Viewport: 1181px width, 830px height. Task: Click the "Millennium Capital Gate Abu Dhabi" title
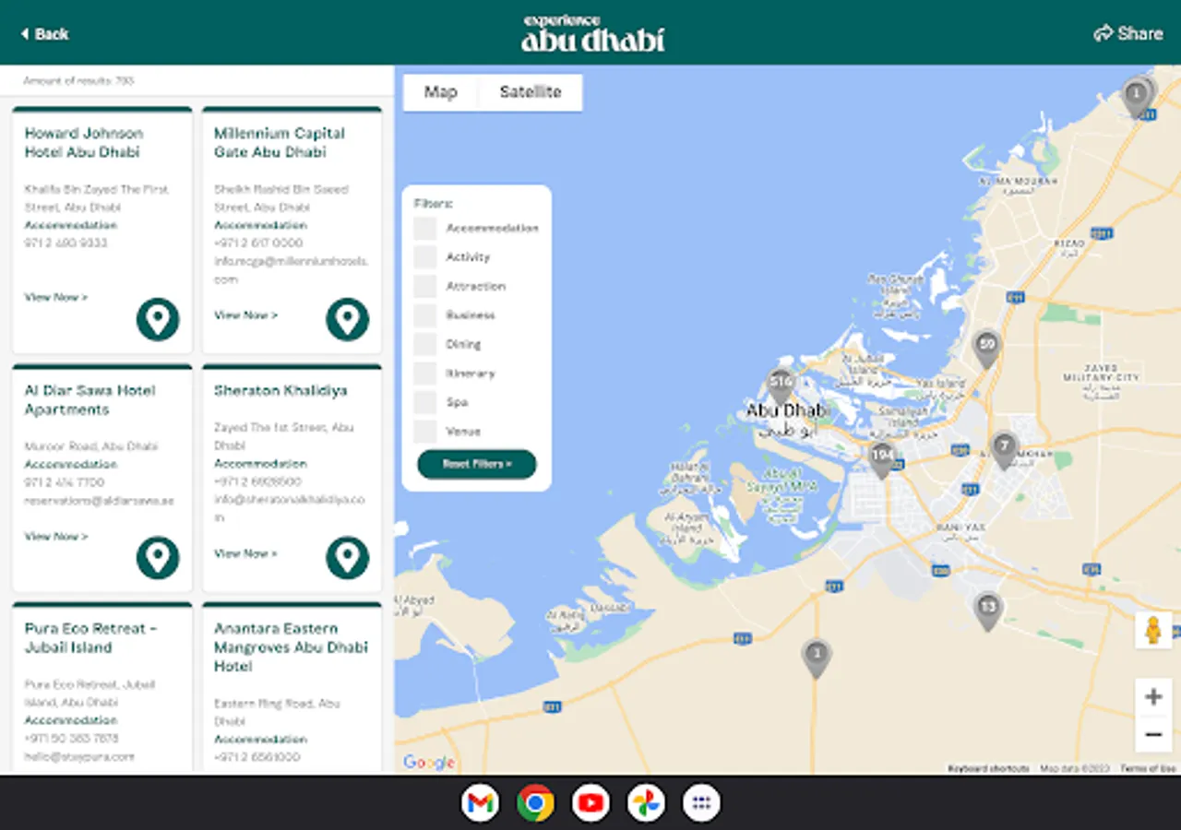point(280,143)
